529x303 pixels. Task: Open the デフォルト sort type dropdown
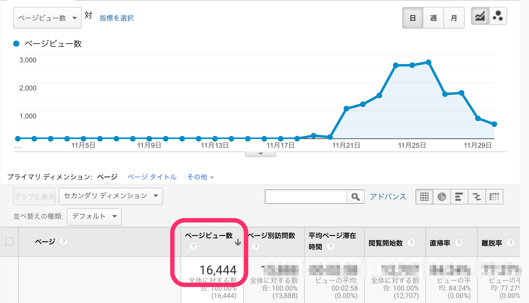94,217
